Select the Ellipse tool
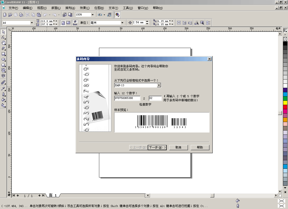This screenshot has height=209, width=288. click(x=3, y=59)
